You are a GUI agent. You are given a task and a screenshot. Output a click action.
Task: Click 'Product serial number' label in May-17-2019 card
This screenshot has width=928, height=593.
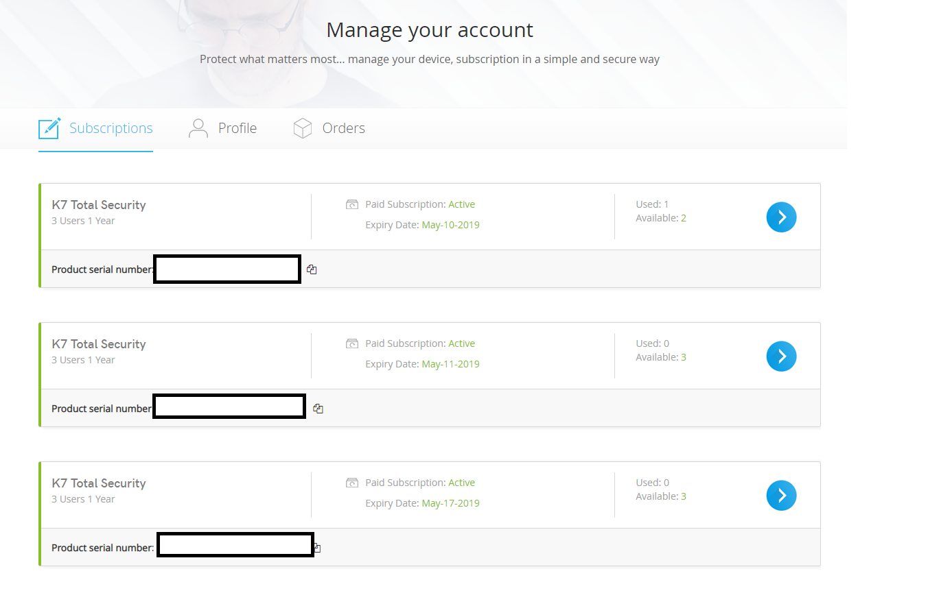click(x=103, y=548)
